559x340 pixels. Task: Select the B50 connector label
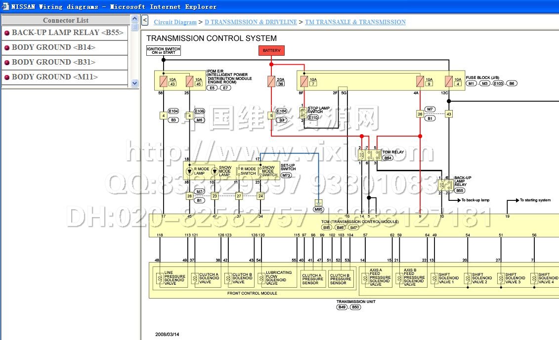point(355,307)
